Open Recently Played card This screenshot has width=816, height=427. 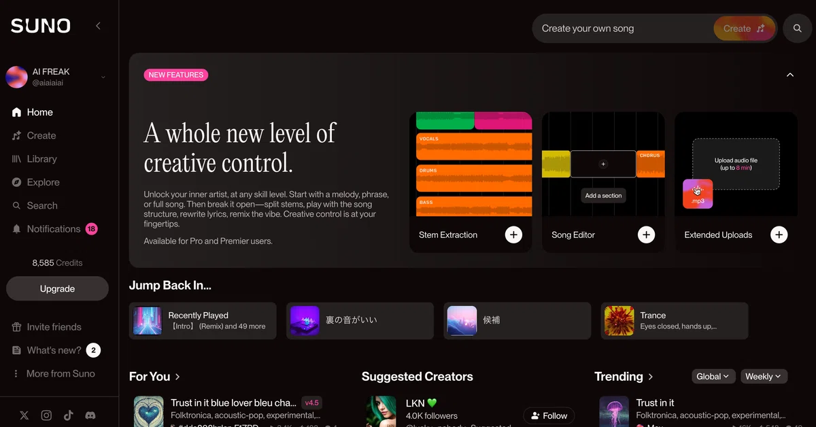pyautogui.click(x=203, y=321)
